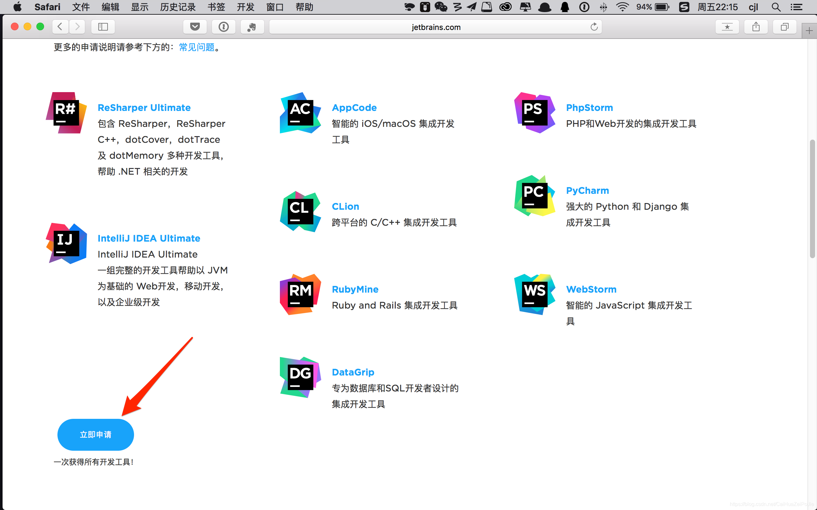This screenshot has width=817, height=510.
Task: Open the 帮助 menu
Action: point(304,7)
